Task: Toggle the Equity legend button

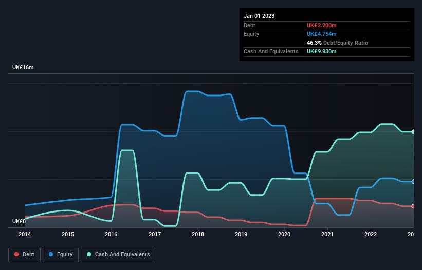Action: 61,255
